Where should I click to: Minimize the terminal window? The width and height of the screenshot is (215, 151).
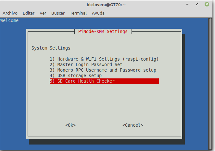coord(187,5)
